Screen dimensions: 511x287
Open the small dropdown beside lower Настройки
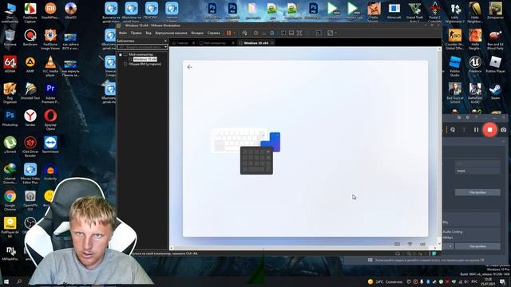[450, 246]
